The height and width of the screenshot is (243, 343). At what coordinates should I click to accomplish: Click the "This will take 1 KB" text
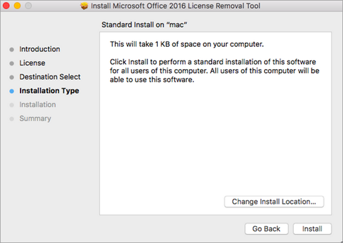(187, 44)
